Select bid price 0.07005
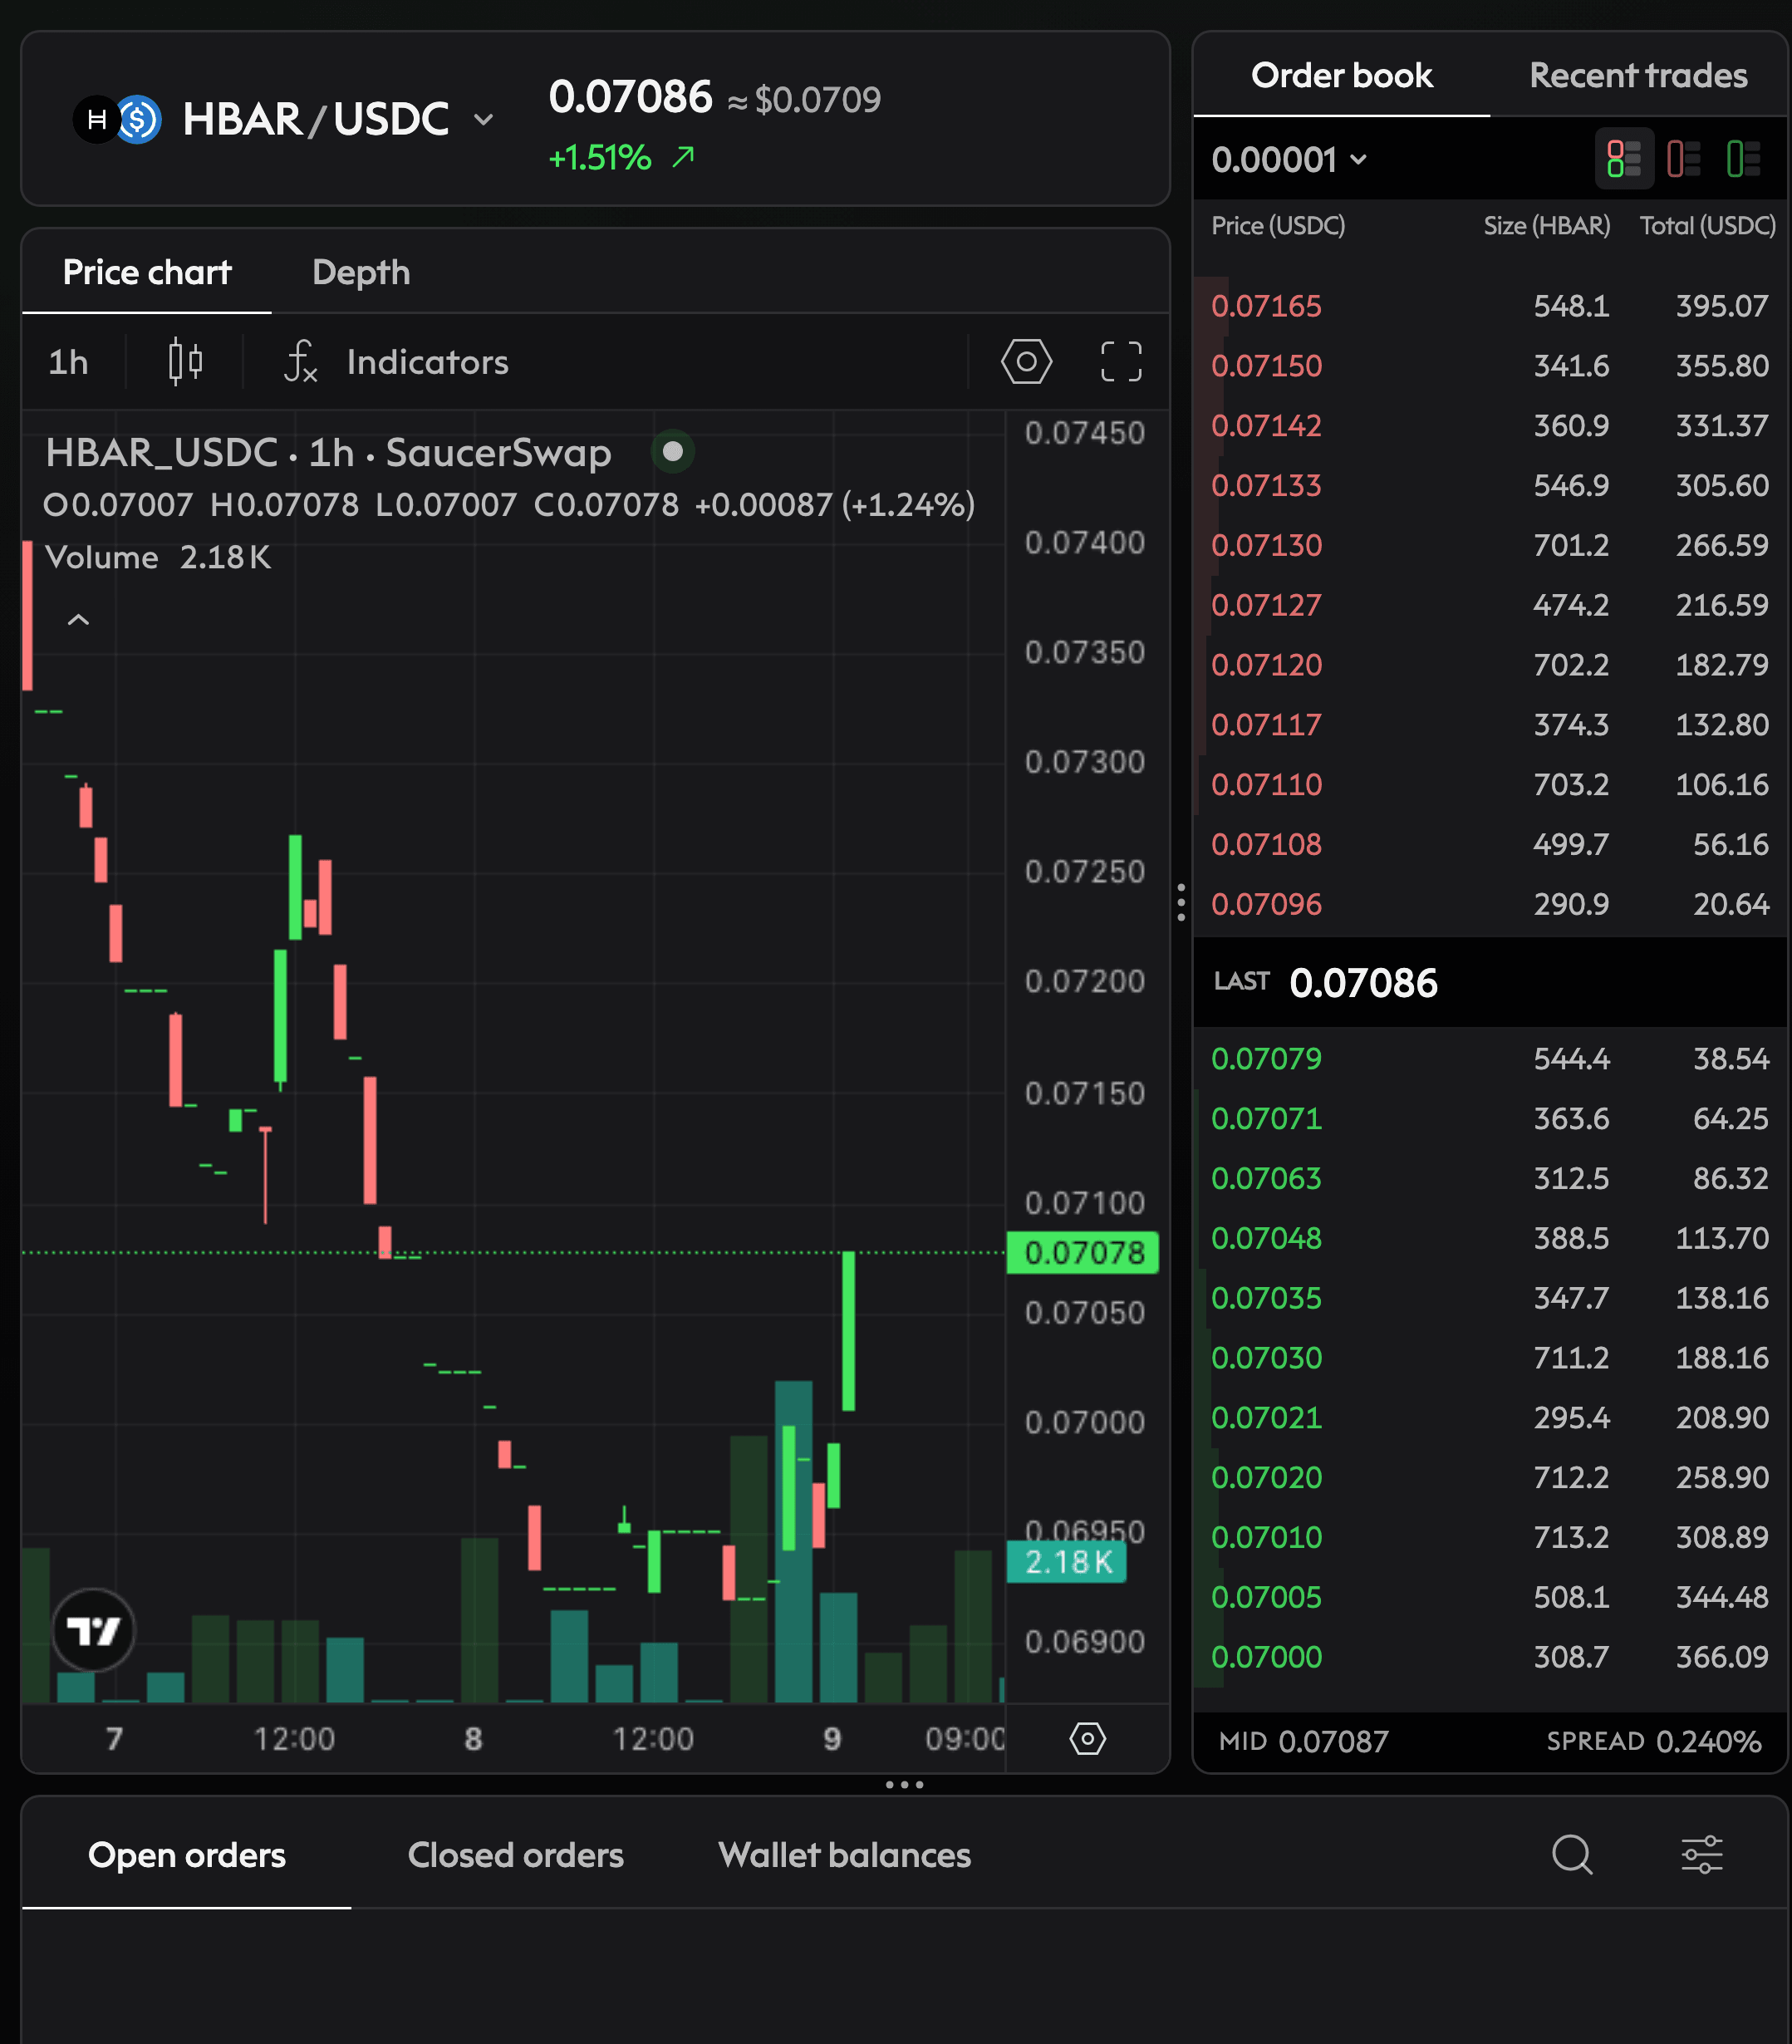 [x=1266, y=1598]
